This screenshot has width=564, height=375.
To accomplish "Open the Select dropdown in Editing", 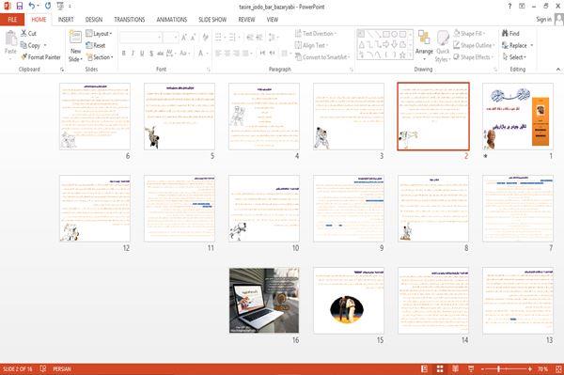I will coord(514,57).
